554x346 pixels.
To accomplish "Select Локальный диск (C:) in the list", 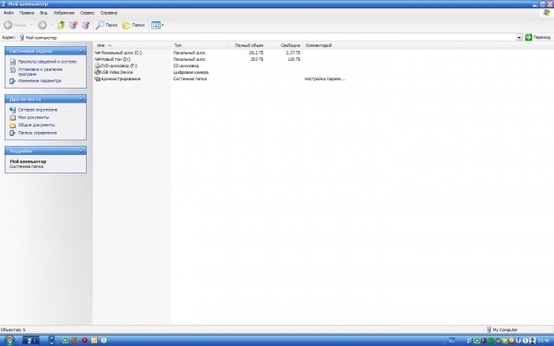I will point(118,53).
